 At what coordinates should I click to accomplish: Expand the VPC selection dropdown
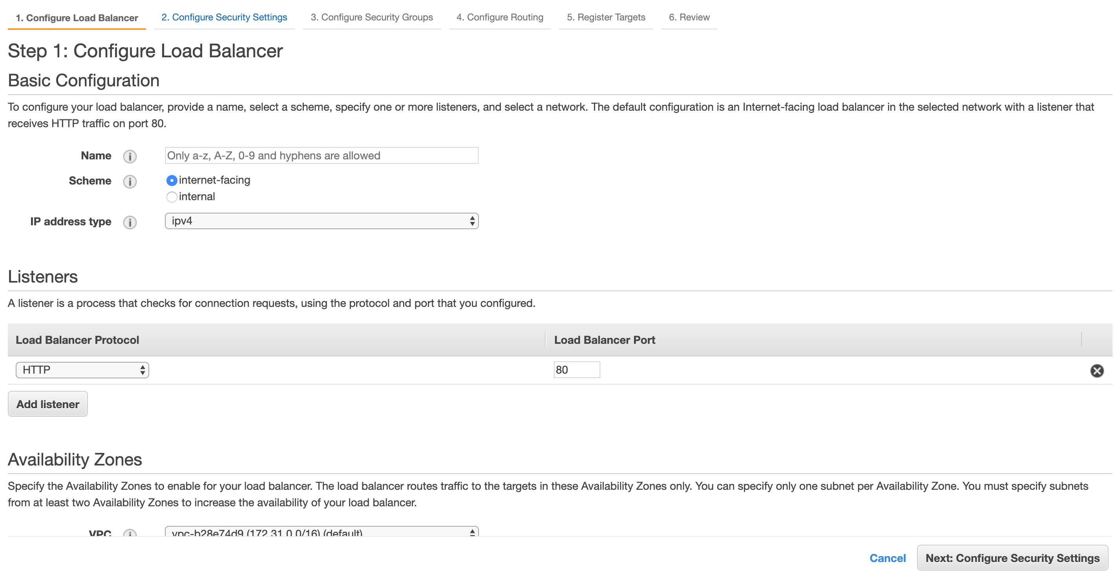(x=321, y=532)
